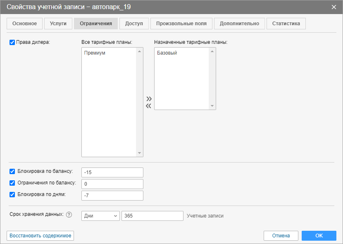Click the Восстановить содержимое button
The width and height of the screenshot is (343, 244).
40,236
